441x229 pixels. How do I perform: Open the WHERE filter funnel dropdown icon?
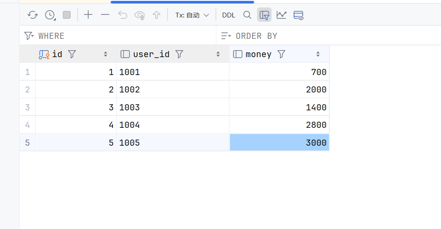click(x=29, y=36)
